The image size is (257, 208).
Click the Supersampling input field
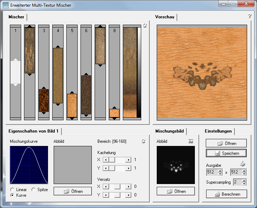(238, 182)
